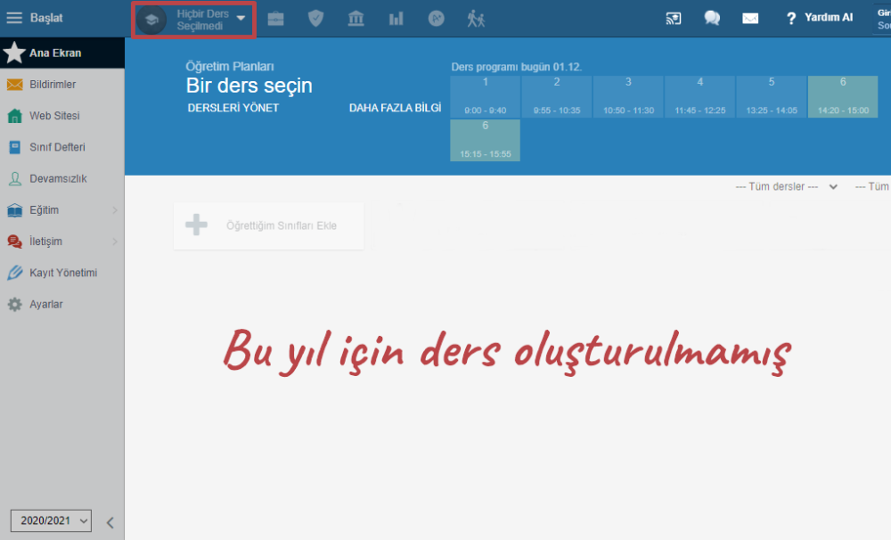Collapse the sidebar with the left chevron
Viewport: 891px width, 540px height.
110,522
